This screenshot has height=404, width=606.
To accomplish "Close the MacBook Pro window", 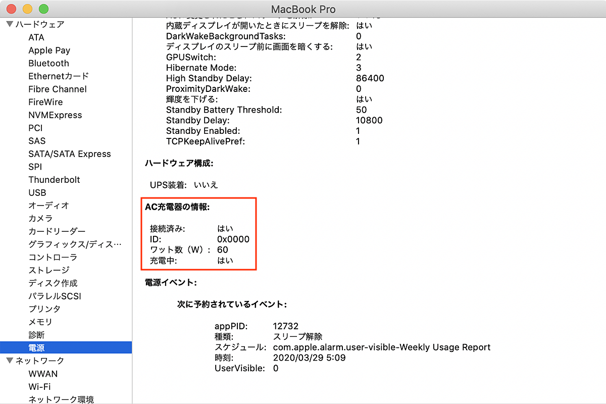I will pos(12,9).
